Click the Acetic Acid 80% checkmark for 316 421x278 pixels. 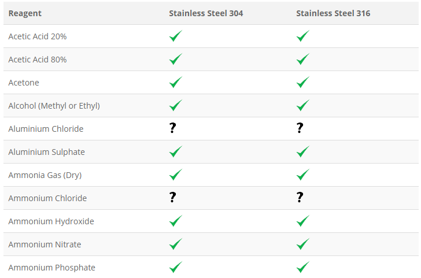(x=303, y=59)
